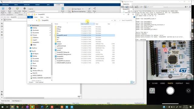Select PORTRAIT camera mode
194x109 pixels.
click(179, 83)
